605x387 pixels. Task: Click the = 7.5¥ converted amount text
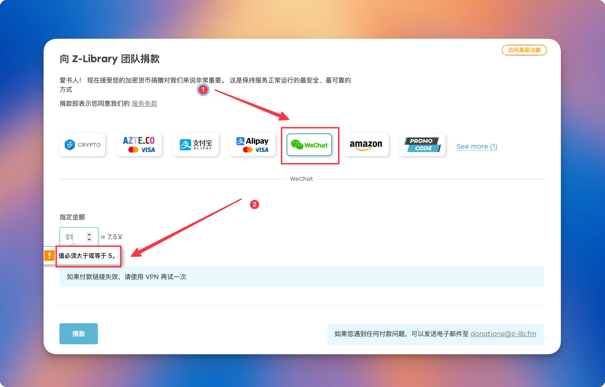[111, 237]
